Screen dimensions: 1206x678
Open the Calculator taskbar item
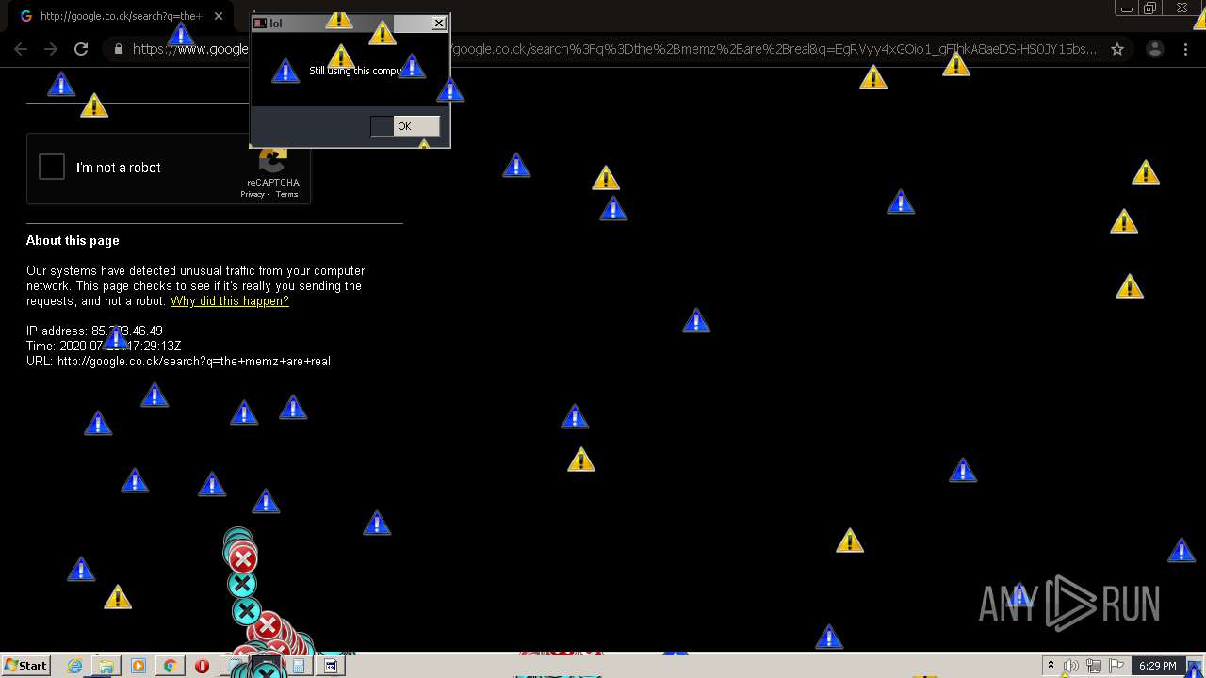(299, 666)
